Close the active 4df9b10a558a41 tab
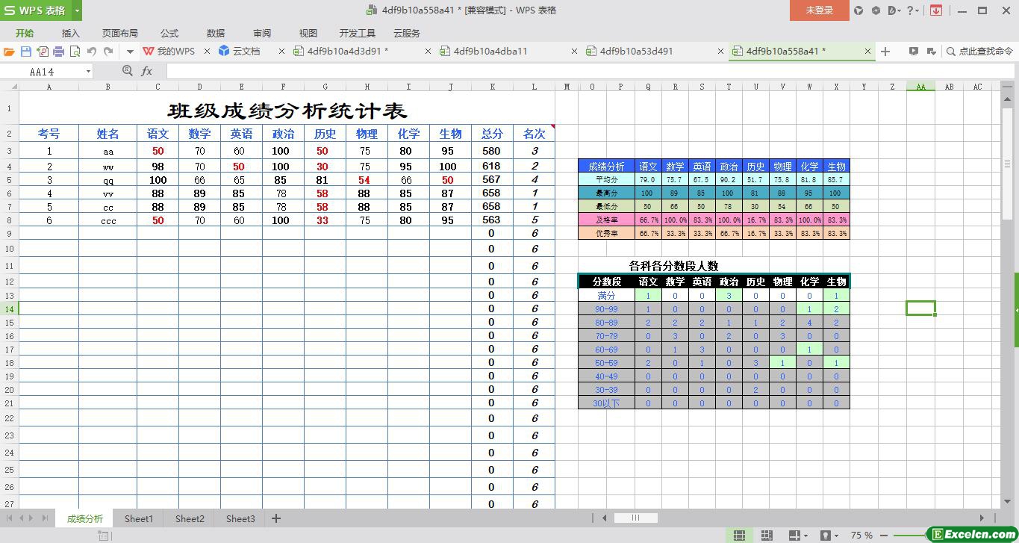 pyautogui.click(x=867, y=52)
